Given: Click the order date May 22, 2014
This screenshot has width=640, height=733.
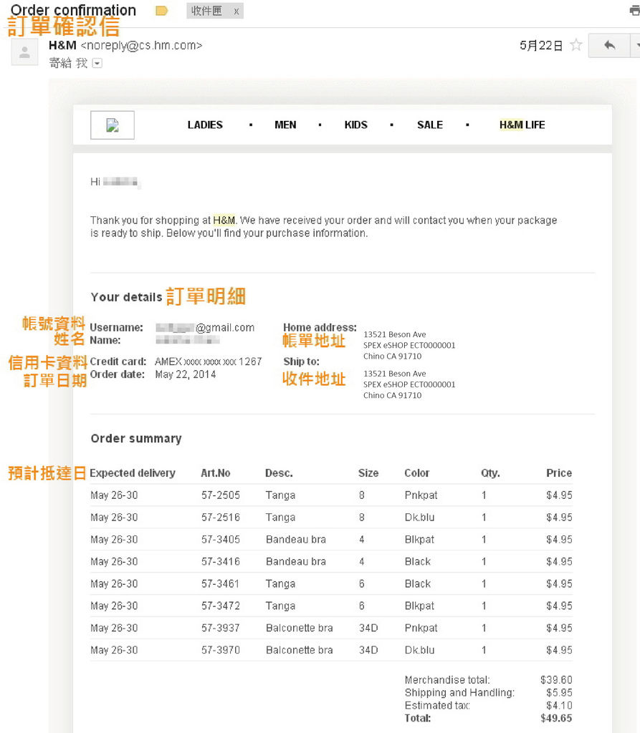Looking at the screenshot, I should (x=186, y=374).
